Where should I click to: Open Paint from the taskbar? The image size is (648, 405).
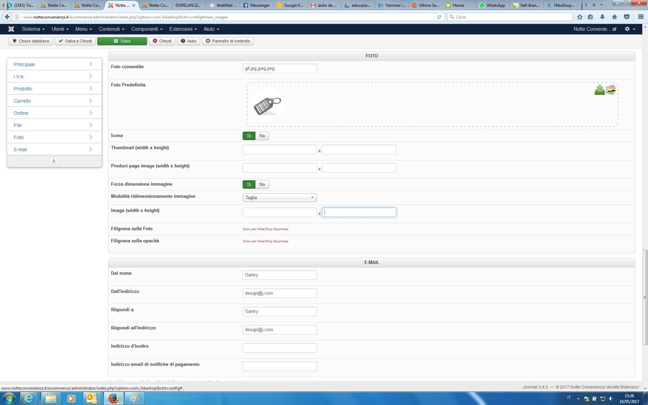point(134,398)
